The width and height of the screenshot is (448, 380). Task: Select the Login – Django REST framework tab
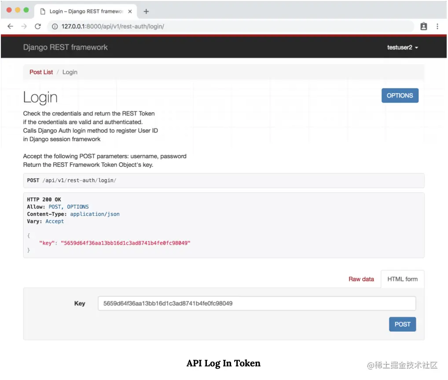[86, 11]
